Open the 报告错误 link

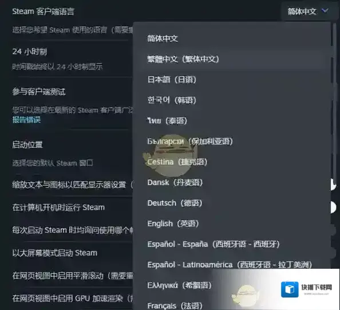[x=26, y=120]
